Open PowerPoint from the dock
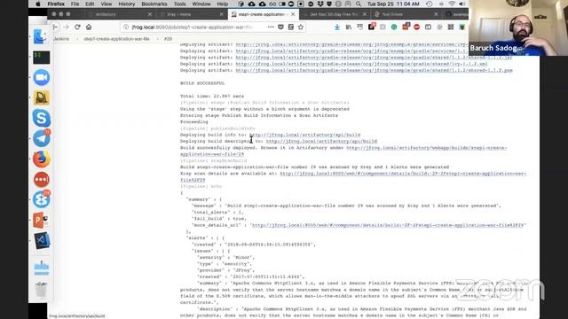 click(x=42, y=220)
